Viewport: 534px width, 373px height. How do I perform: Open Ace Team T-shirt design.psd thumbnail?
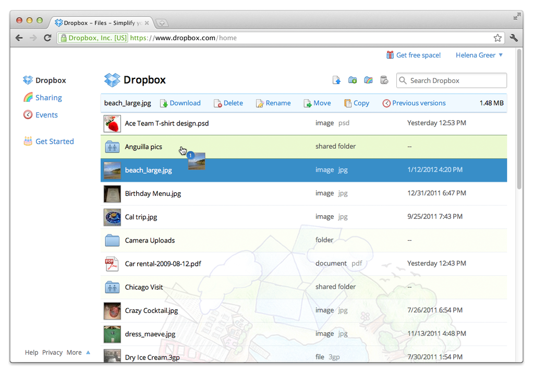point(112,123)
